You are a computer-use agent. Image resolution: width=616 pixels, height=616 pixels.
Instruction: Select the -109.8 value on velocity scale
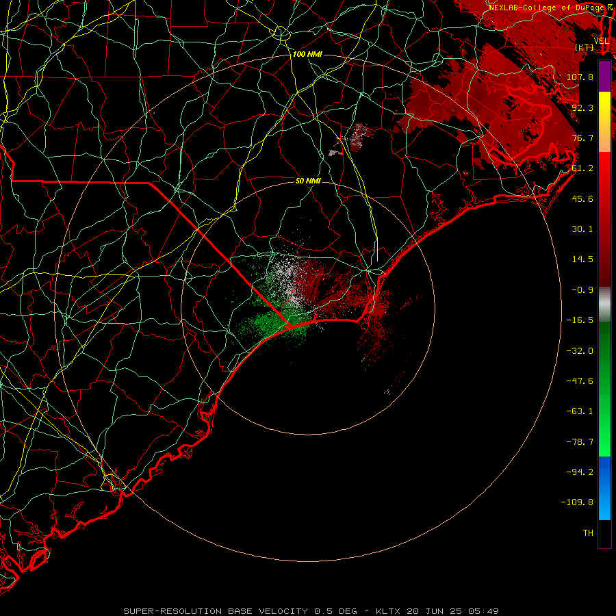point(577,502)
